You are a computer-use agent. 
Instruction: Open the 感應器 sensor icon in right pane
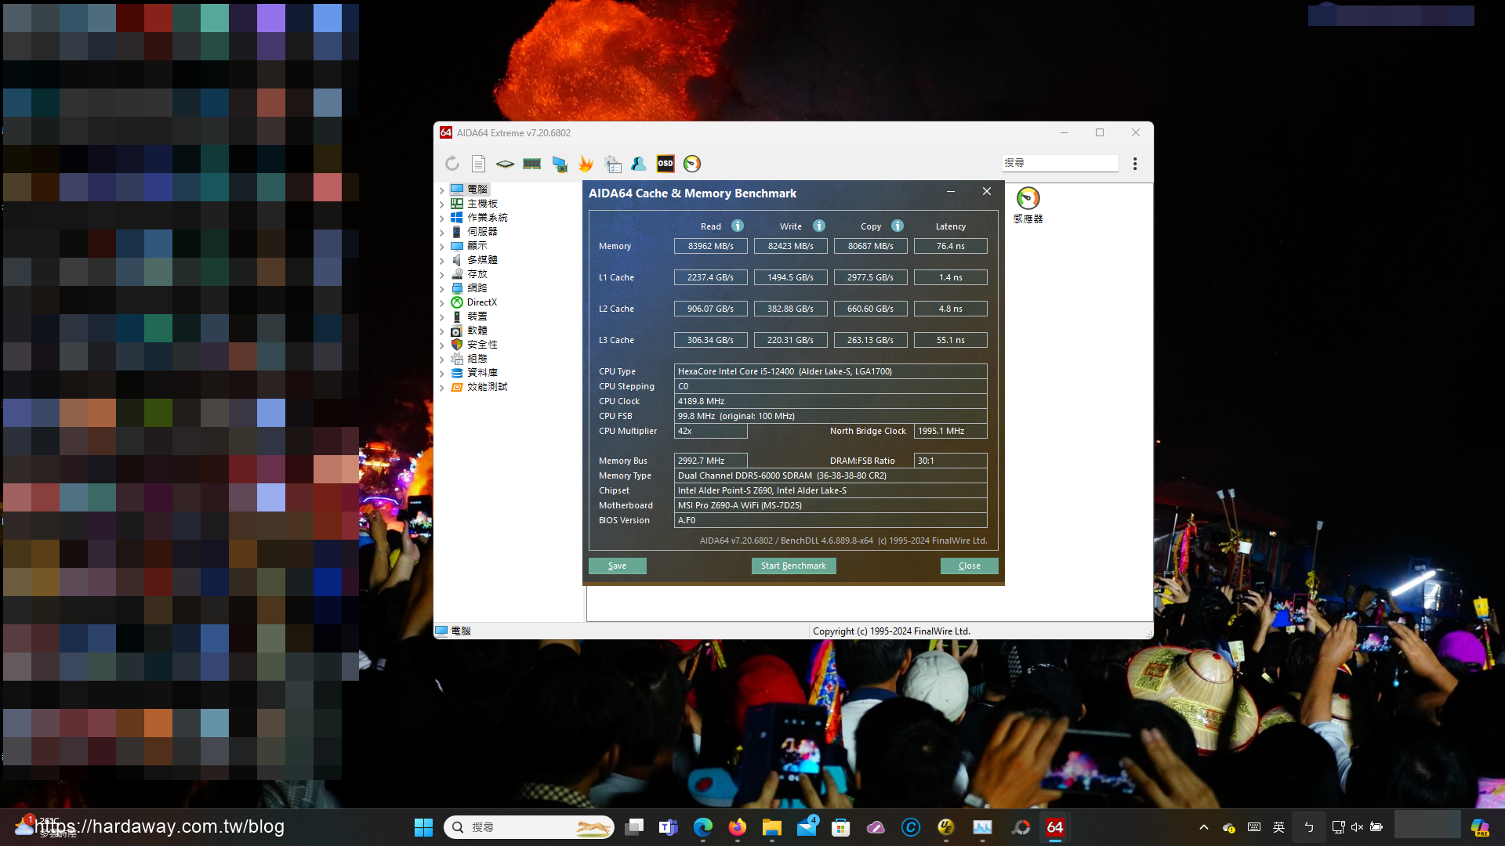(1028, 205)
